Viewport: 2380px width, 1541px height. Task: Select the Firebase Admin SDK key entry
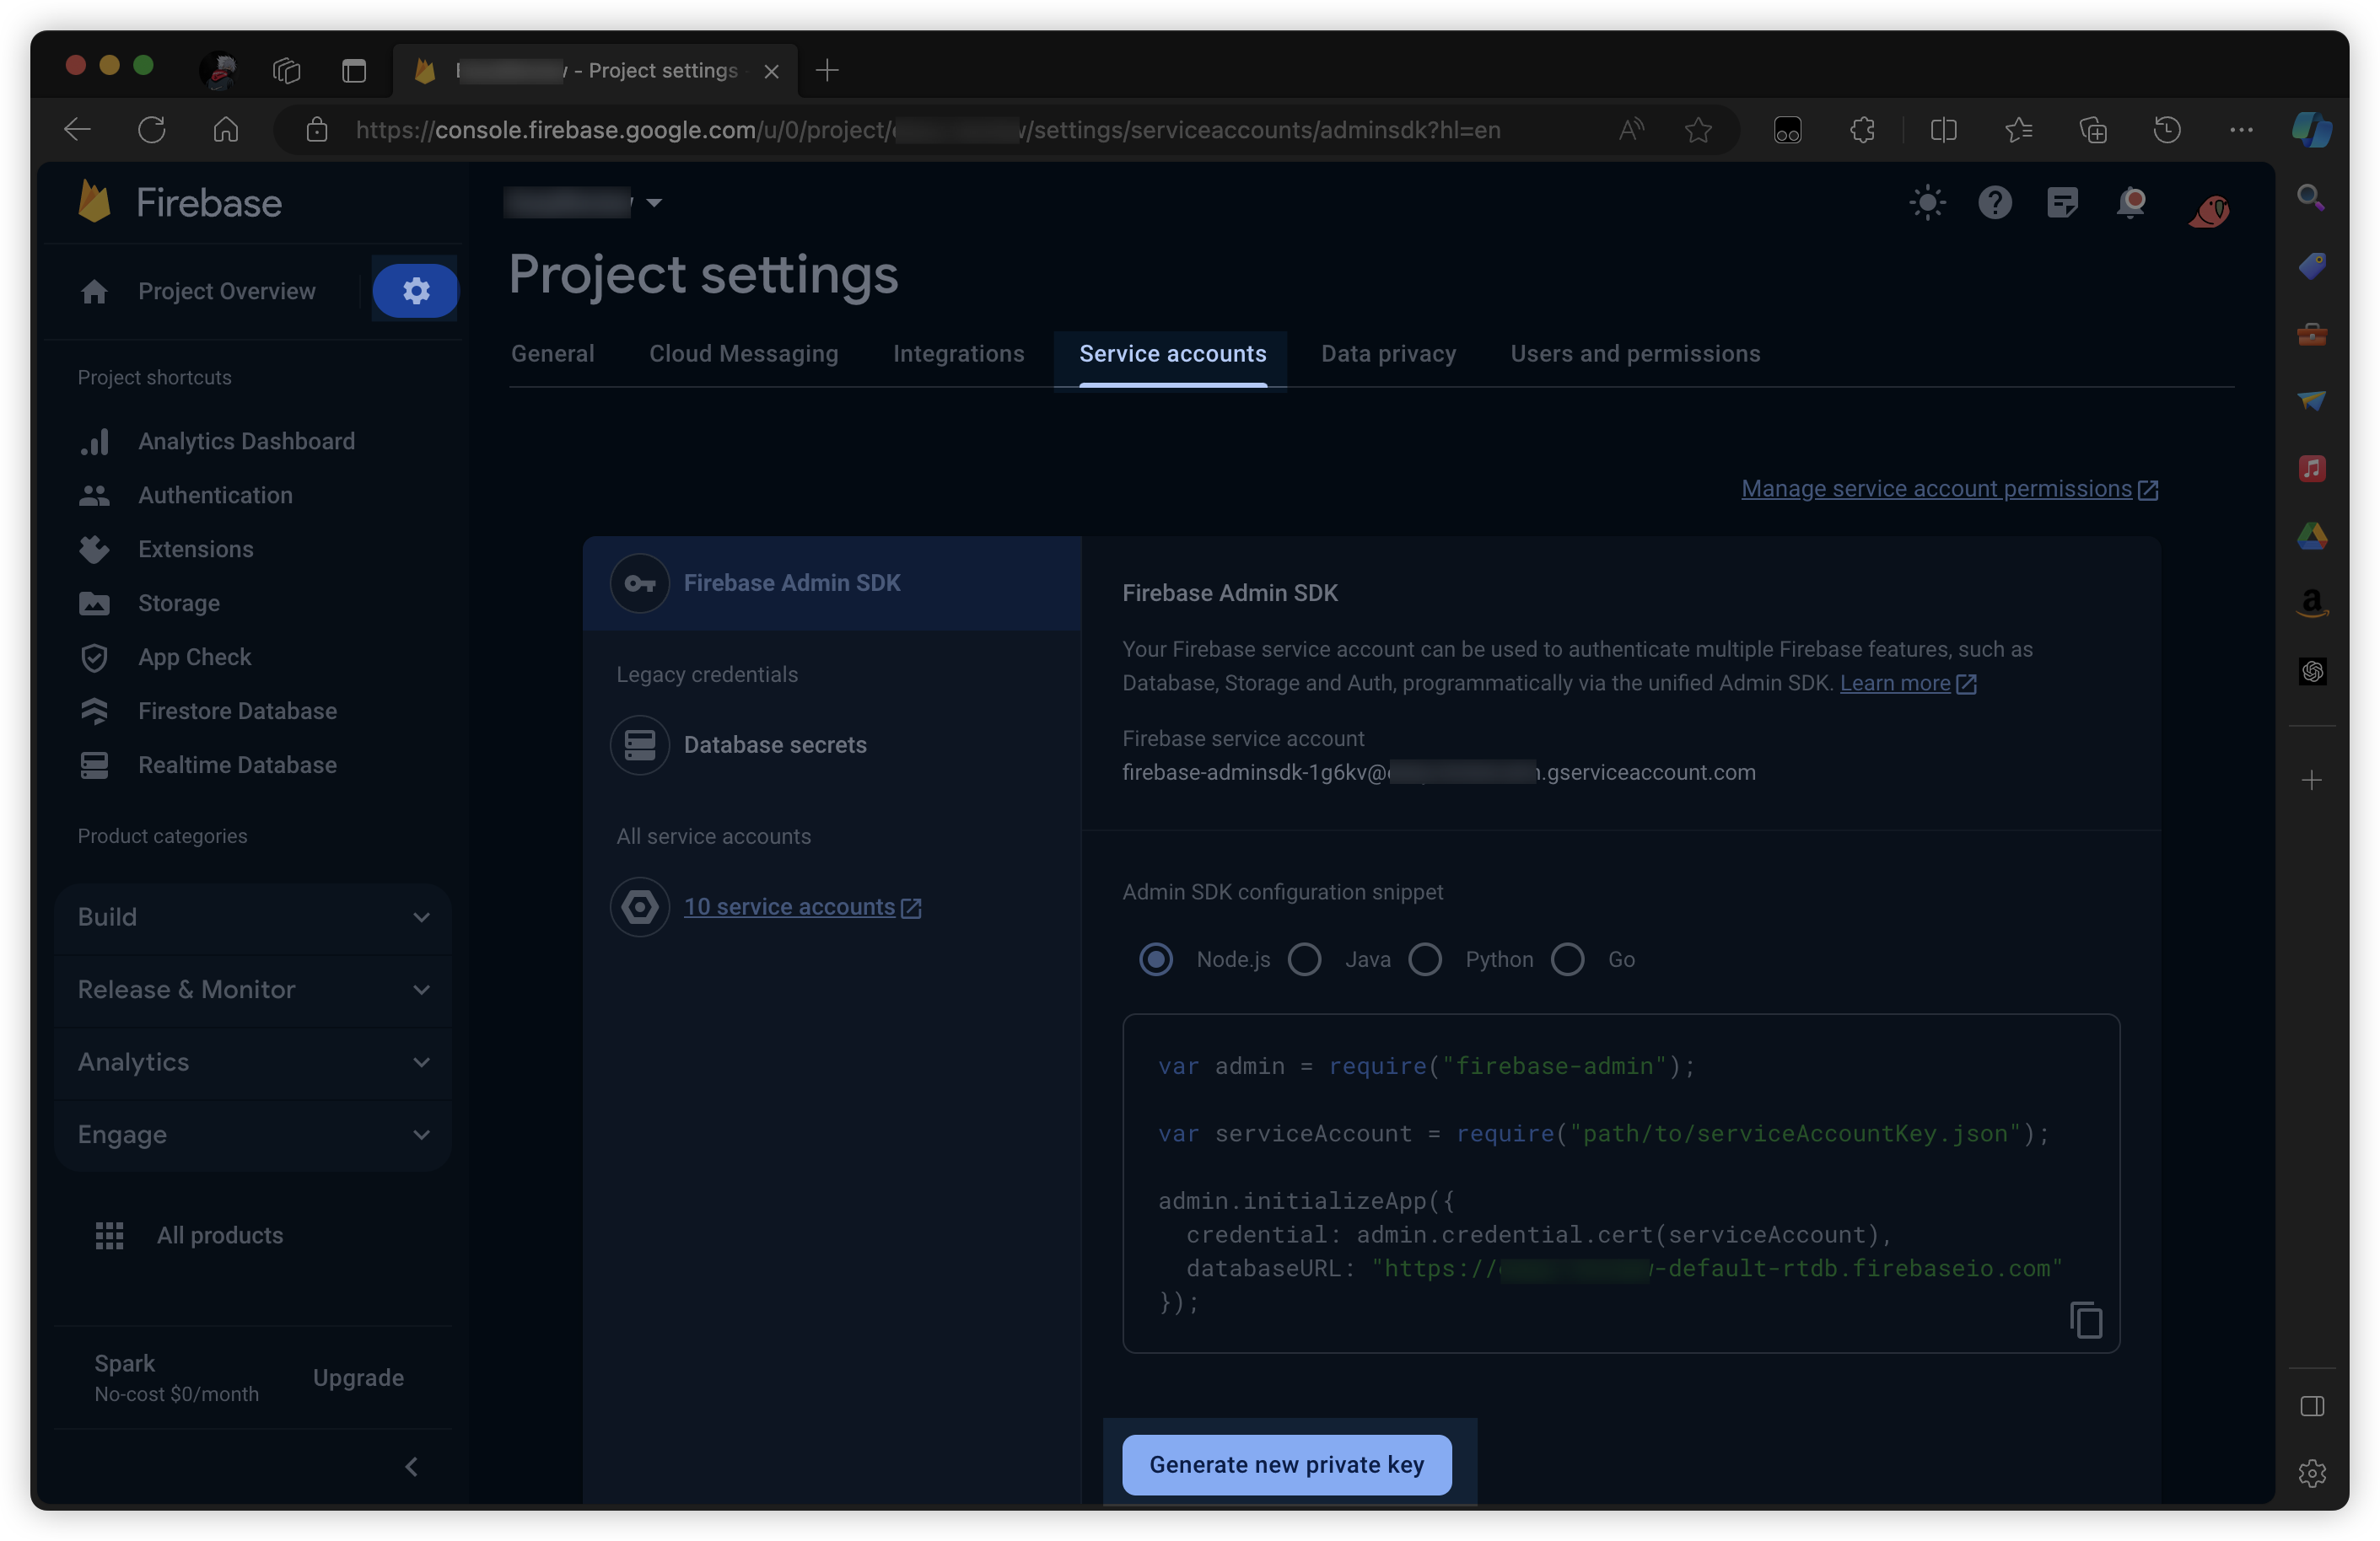832,583
